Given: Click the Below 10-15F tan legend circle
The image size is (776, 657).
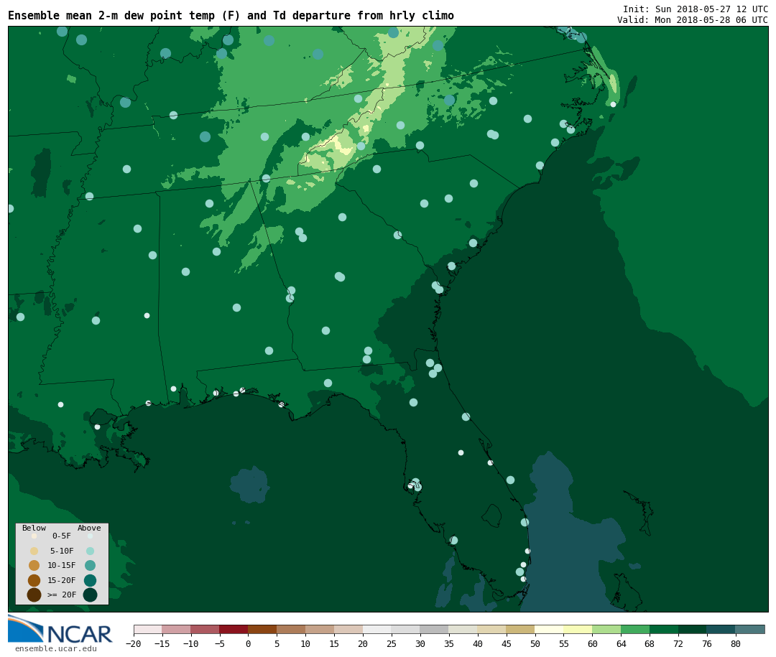Looking at the screenshot, I should tap(34, 565).
